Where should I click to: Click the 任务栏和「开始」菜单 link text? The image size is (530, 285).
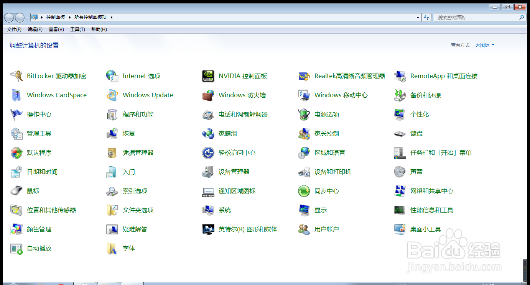[441, 152]
